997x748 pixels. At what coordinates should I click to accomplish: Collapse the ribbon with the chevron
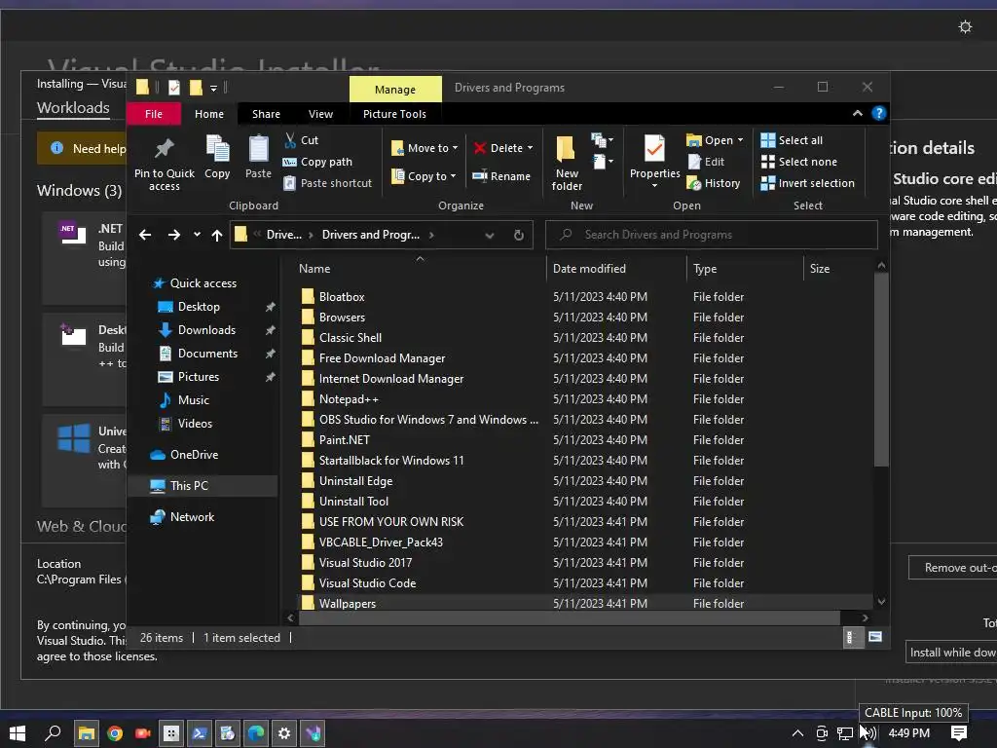pyautogui.click(x=857, y=113)
